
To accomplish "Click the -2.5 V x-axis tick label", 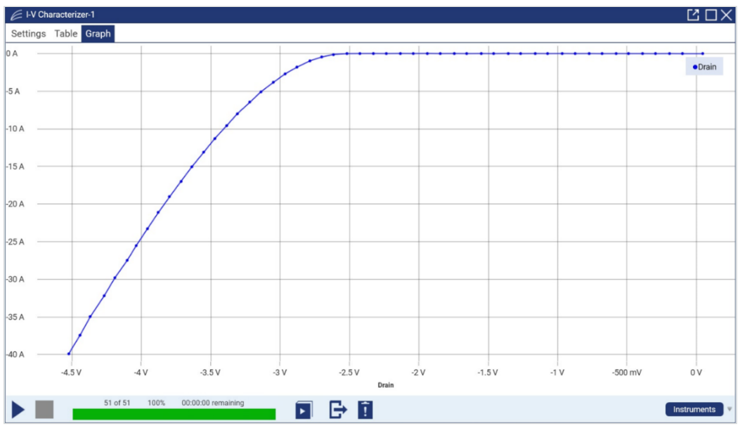I will click(349, 372).
